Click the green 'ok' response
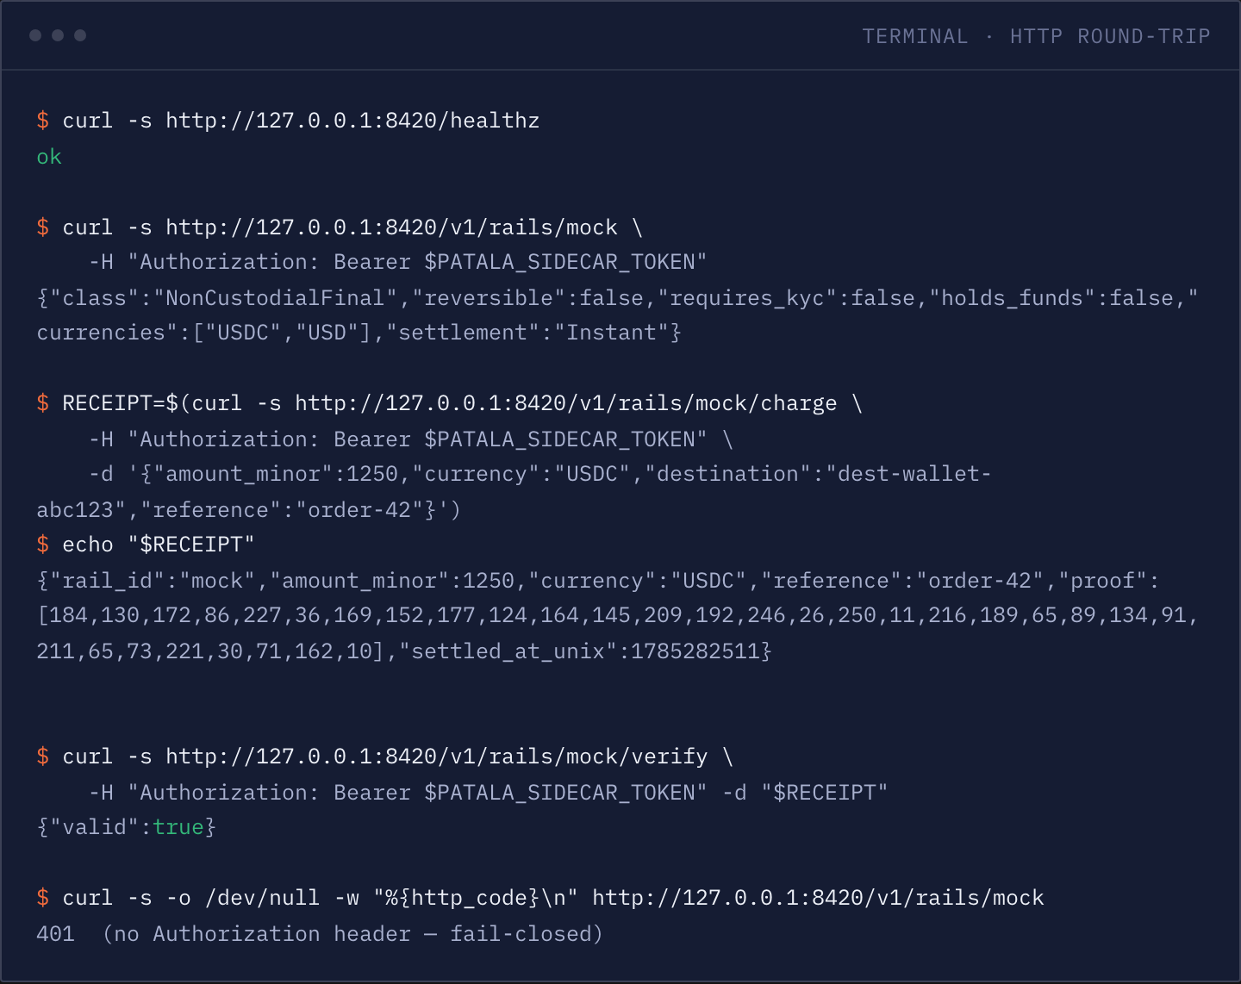This screenshot has width=1241, height=984. tap(49, 157)
